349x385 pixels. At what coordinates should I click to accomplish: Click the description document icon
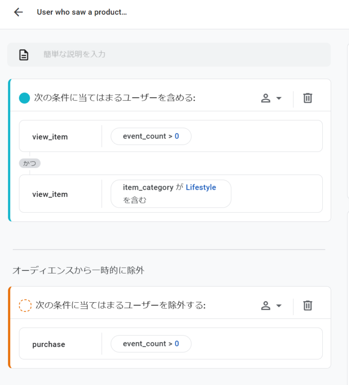tap(24, 55)
